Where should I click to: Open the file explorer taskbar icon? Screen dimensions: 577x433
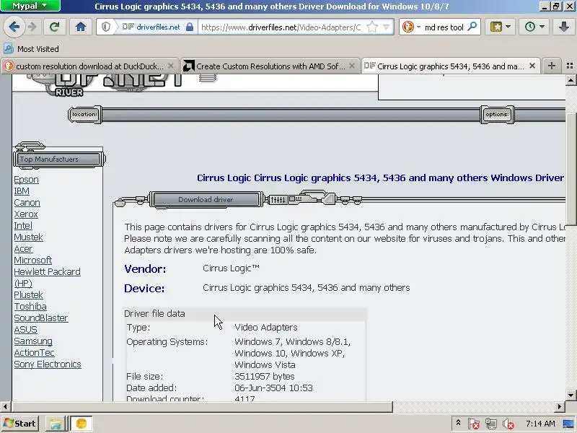tap(56, 424)
